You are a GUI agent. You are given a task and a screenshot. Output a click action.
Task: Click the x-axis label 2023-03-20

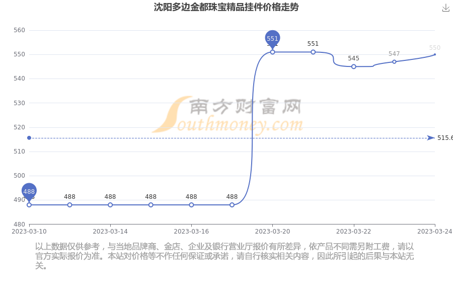pos(272,232)
